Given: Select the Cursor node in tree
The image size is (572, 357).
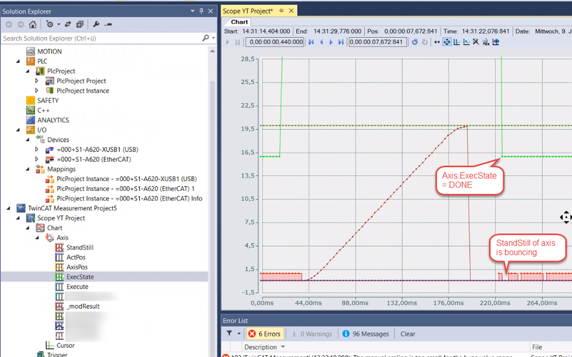Looking at the screenshot, I should (x=66, y=346).
